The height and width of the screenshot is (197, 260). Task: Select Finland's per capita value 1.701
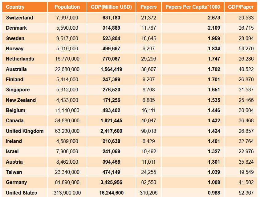pyautogui.click(x=214, y=79)
